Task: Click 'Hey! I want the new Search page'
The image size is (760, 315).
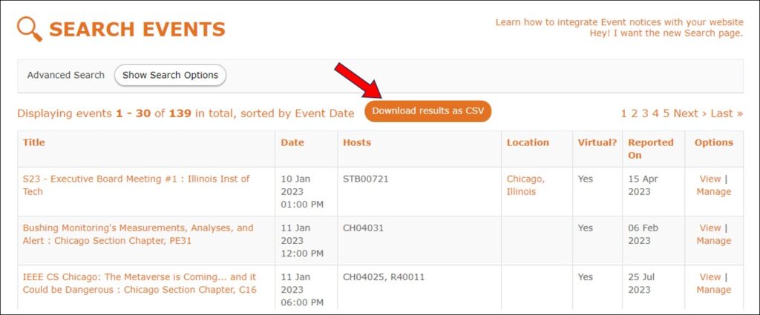Action: tap(666, 33)
